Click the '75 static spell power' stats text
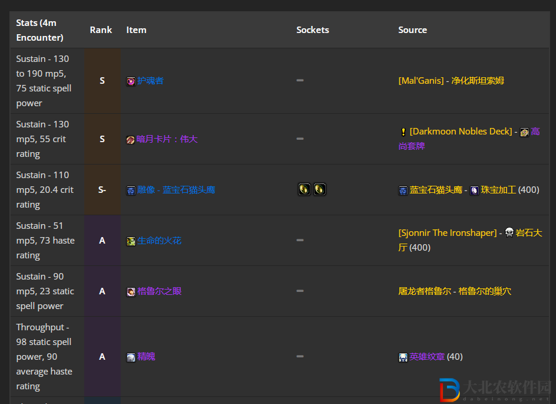The height and width of the screenshot is (404, 556). tap(44, 96)
